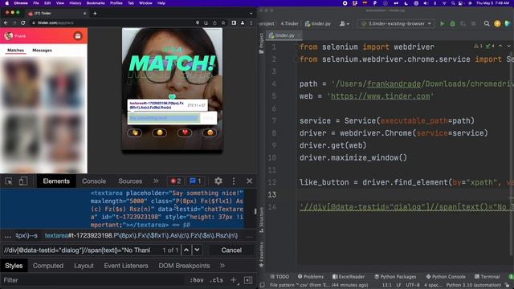Open run configuration 3.tinder-existing-browser dropdown

point(396,23)
